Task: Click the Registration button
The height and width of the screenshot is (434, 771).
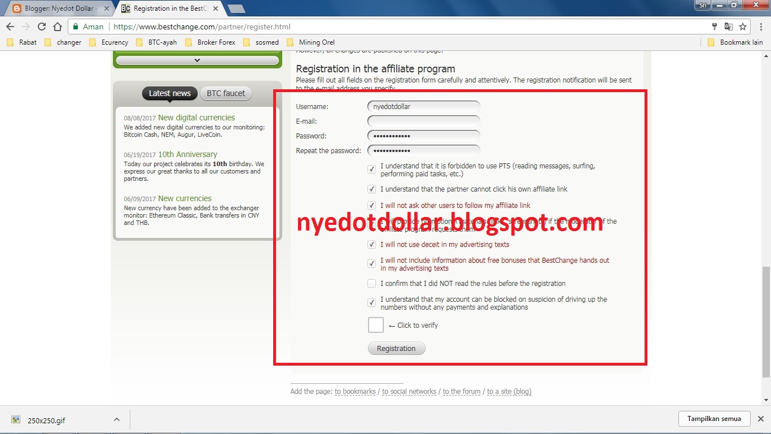Action: tap(396, 348)
